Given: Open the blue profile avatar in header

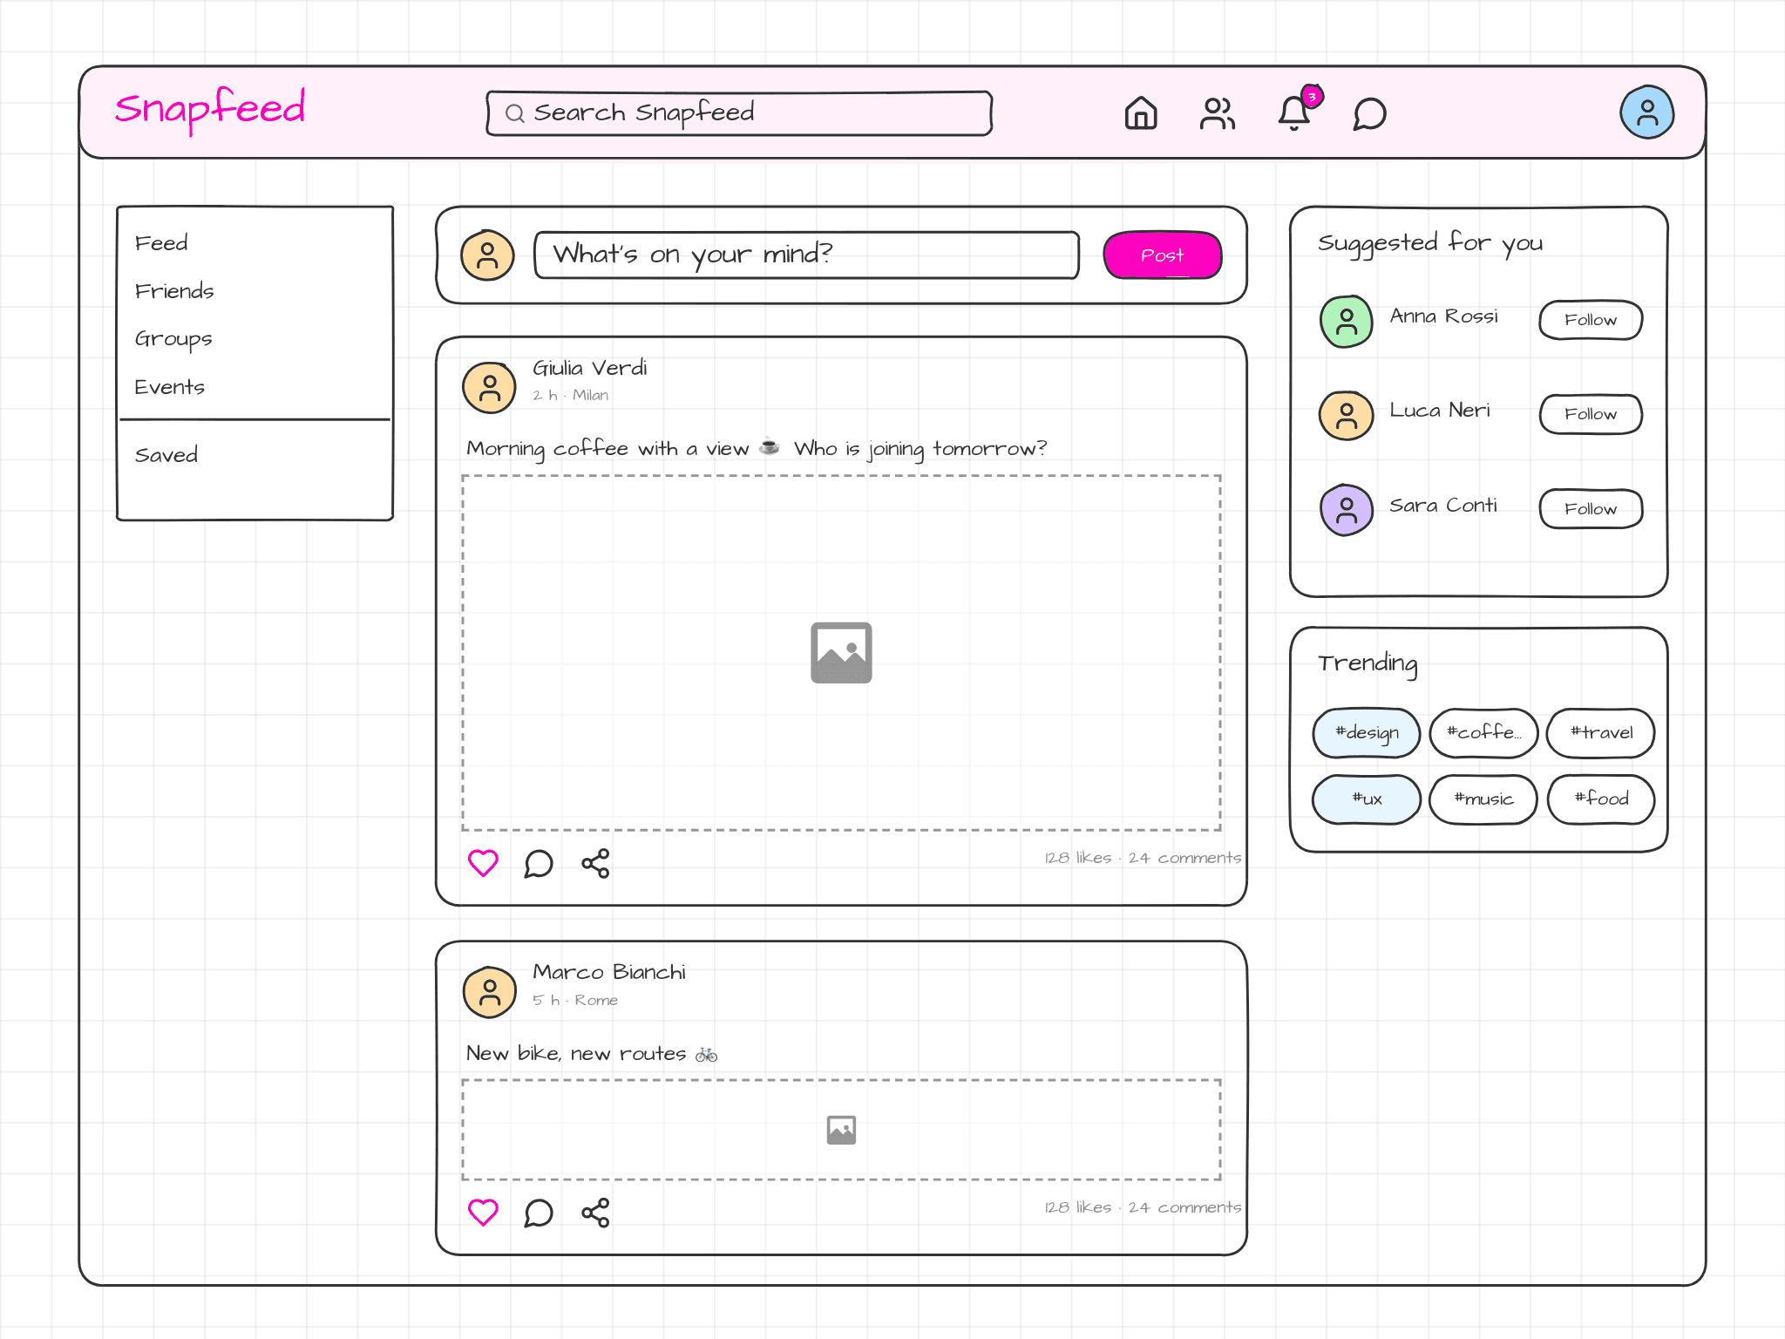Looking at the screenshot, I should pos(1646,112).
